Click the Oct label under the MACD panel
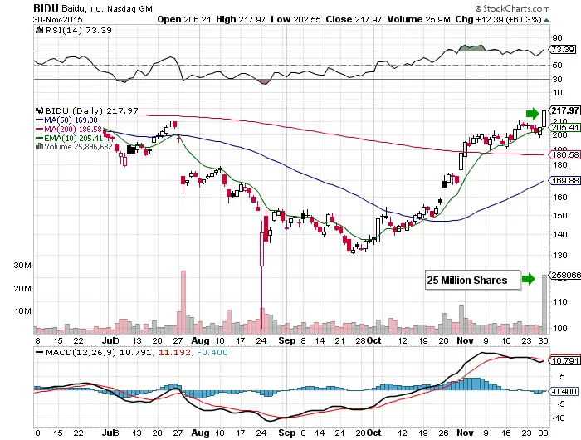The height and width of the screenshot is (440, 581). [374, 433]
